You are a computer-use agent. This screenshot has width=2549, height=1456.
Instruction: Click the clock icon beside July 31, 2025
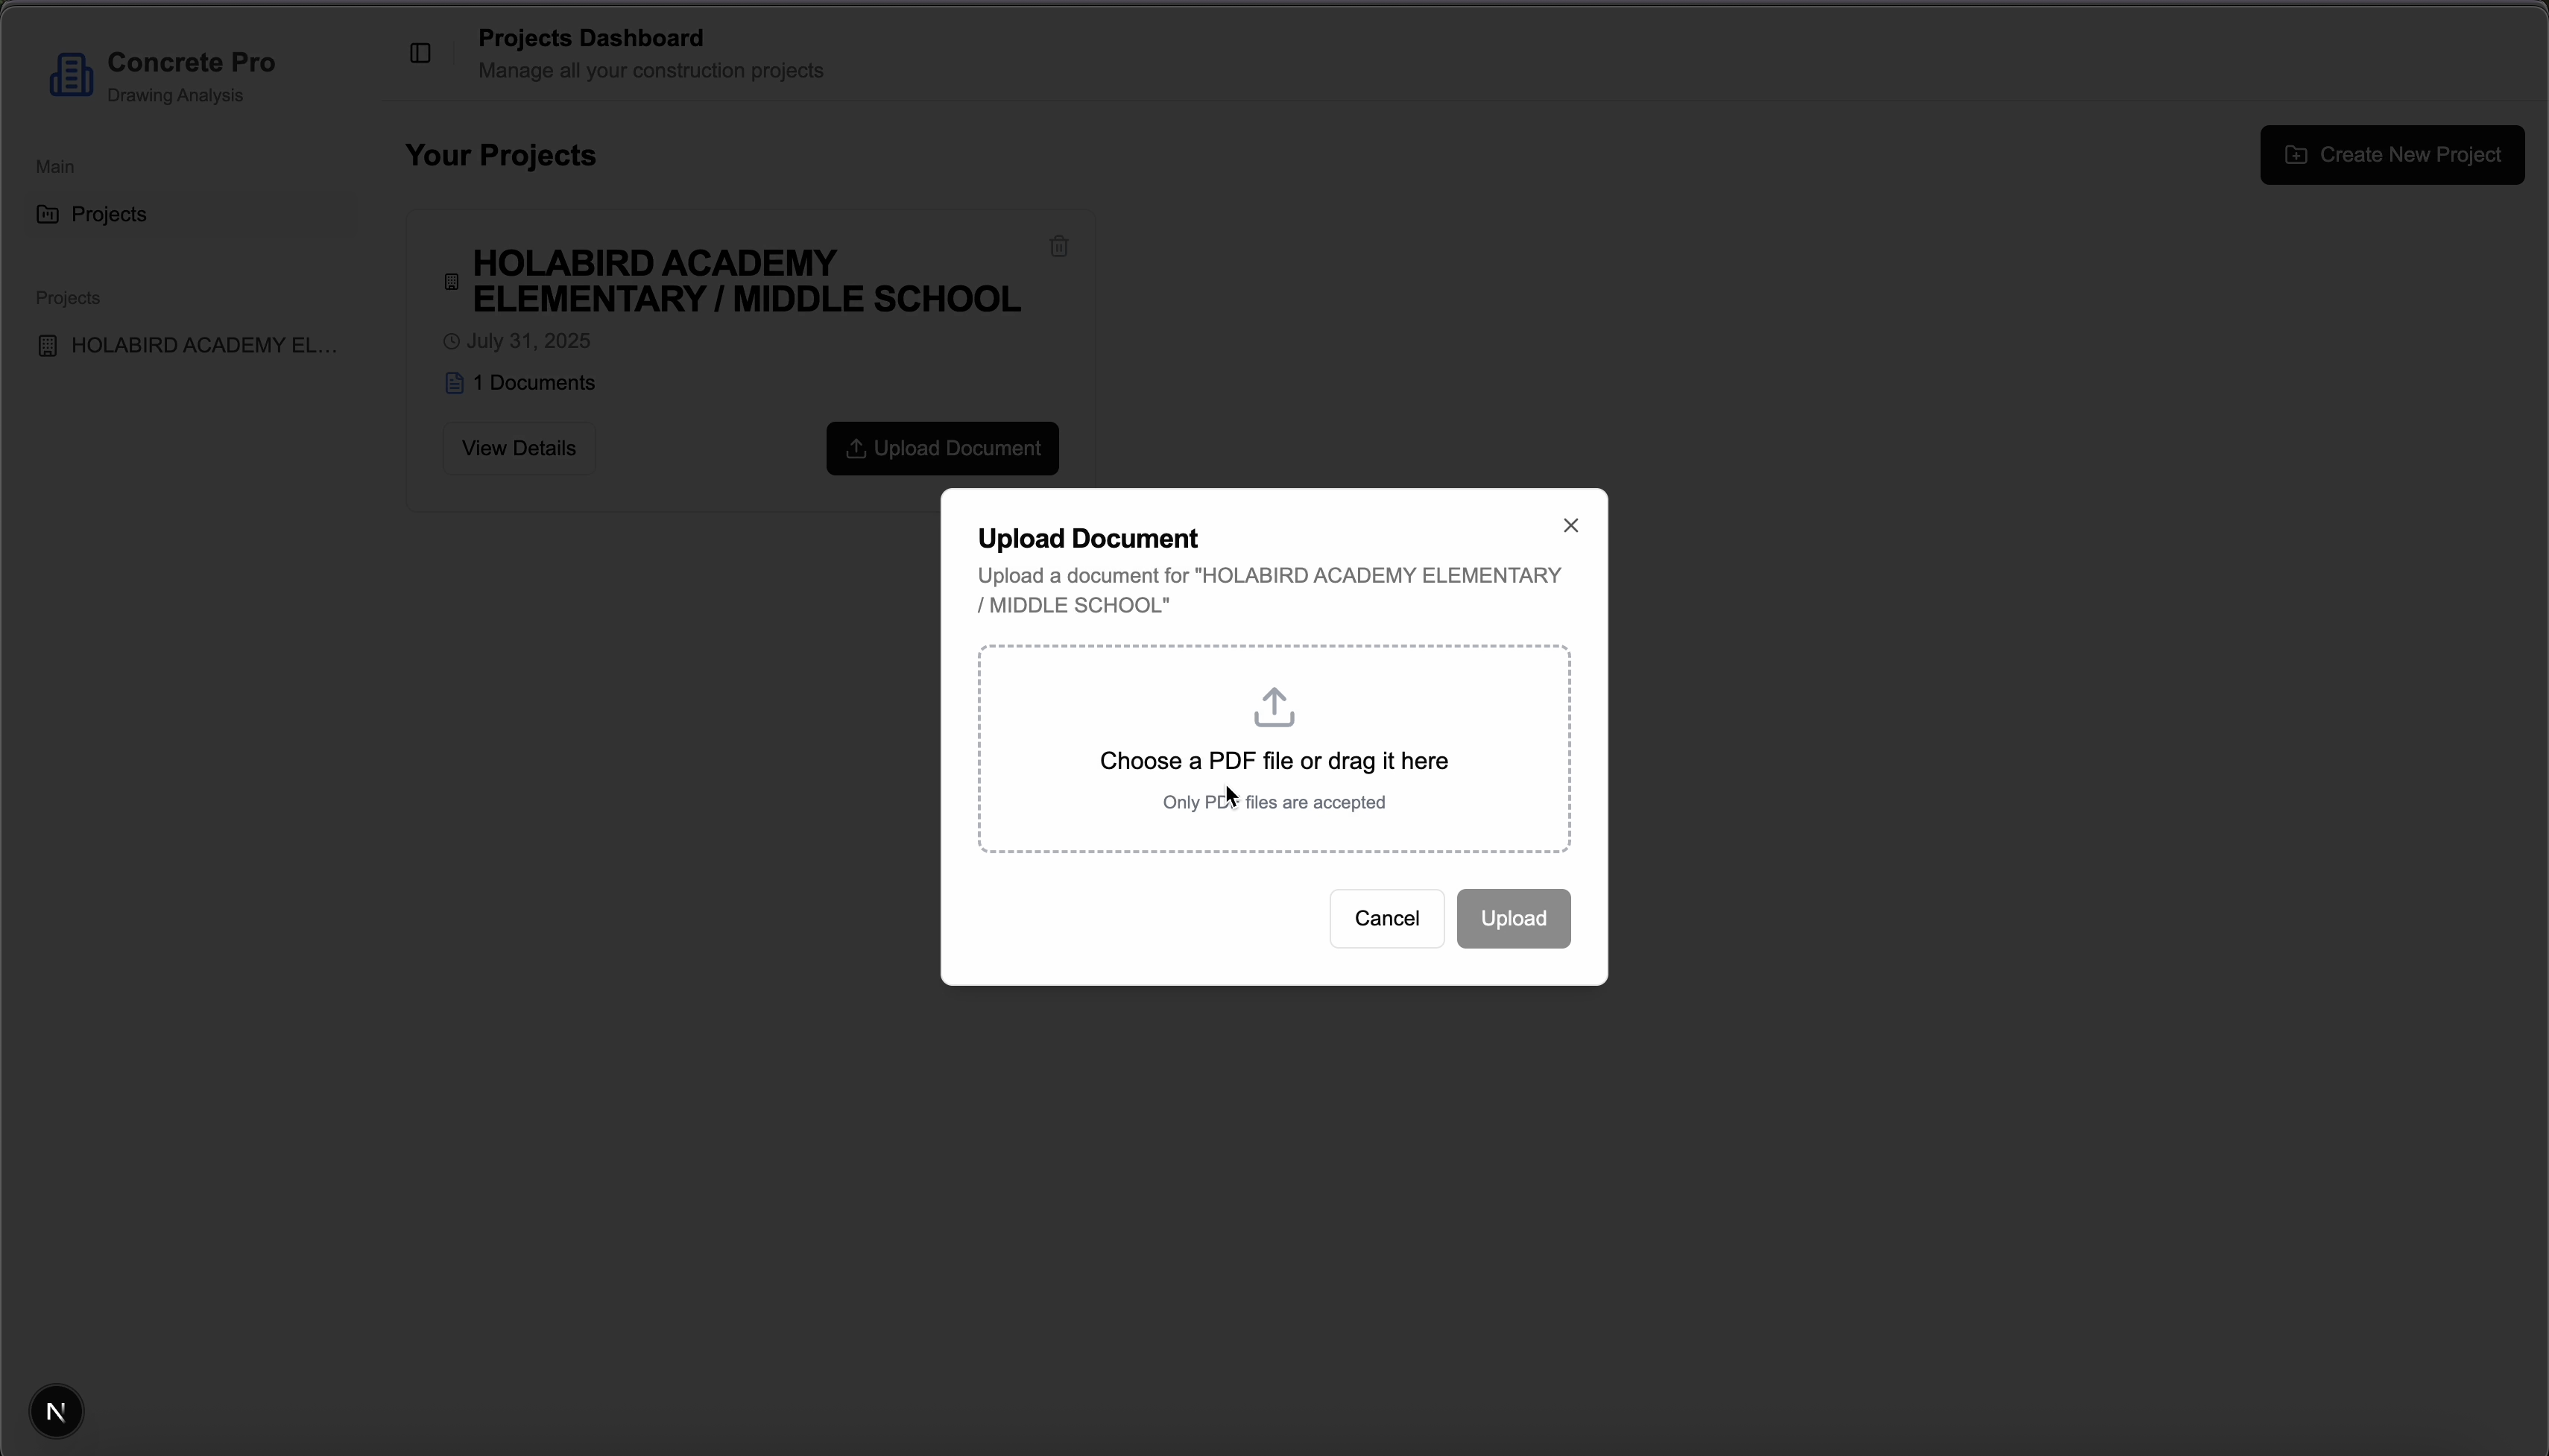(x=451, y=342)
